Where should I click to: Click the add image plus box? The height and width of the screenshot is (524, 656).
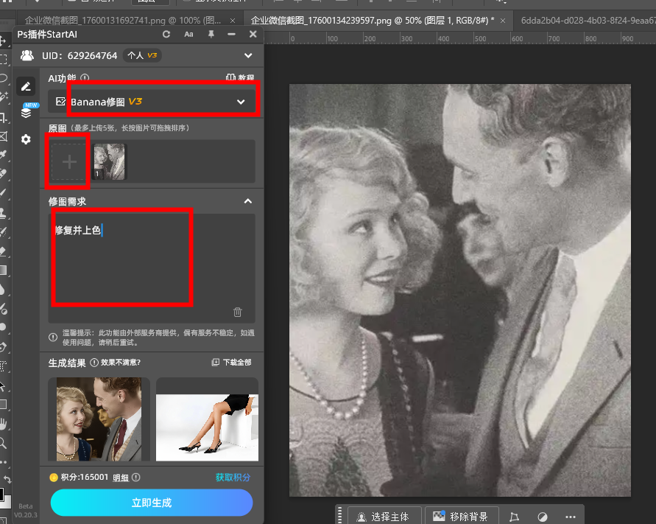70,162
